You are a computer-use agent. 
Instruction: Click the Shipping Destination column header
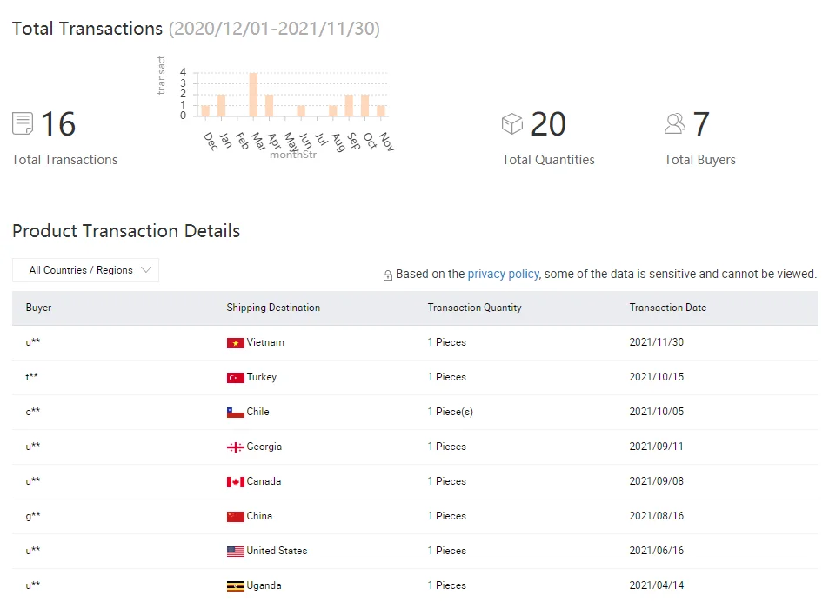[273, 308]
